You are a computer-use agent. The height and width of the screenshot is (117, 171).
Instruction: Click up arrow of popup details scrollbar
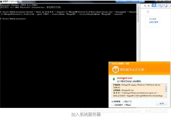tap(166, 85)
